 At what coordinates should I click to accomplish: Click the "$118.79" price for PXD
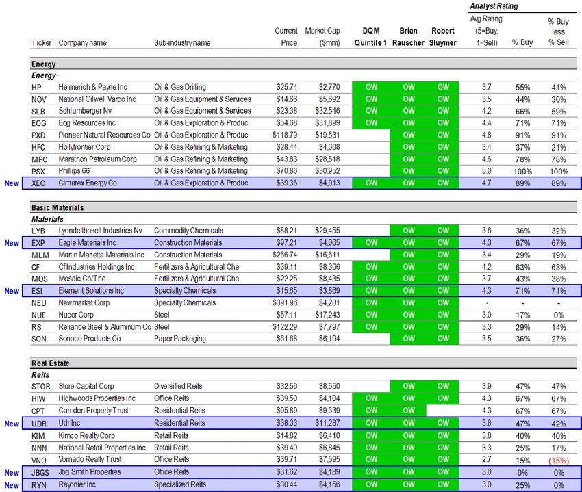(x=285, y=135)
